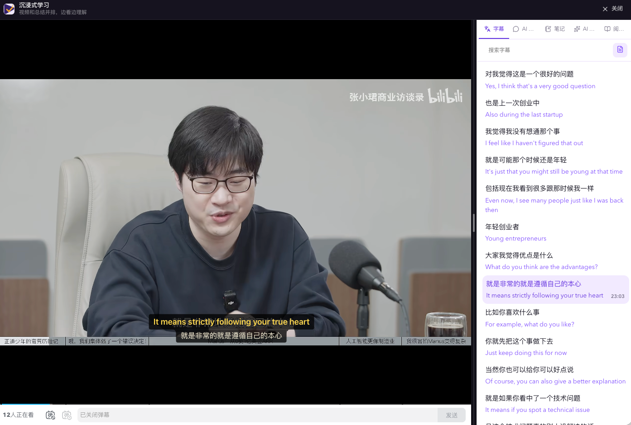This screenshot has width=631, height=425.
Task: Click the immersive learning app logo
Action: 9,9
